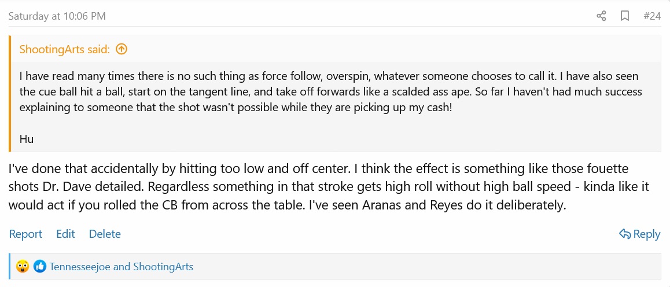Open post number #24 permalink
This screenshot has width=670, height=287.
[651, 16]
